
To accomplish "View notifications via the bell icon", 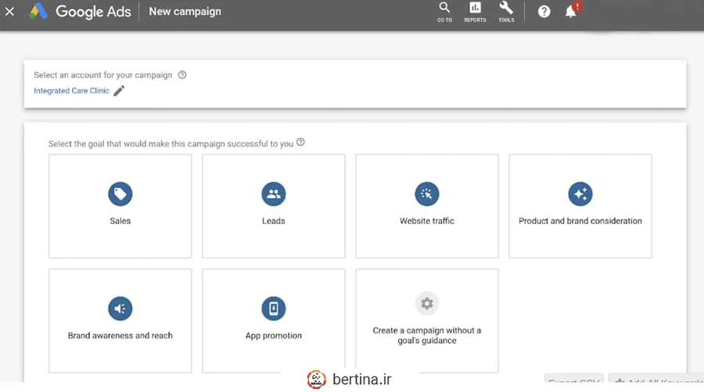I will pos(571,12).
